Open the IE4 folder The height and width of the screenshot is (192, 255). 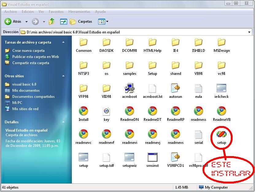(x=176, y=46)
